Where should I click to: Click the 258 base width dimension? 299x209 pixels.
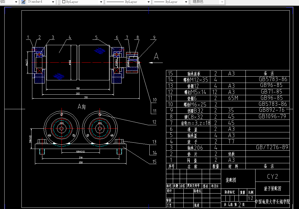(x=81, y=162)
